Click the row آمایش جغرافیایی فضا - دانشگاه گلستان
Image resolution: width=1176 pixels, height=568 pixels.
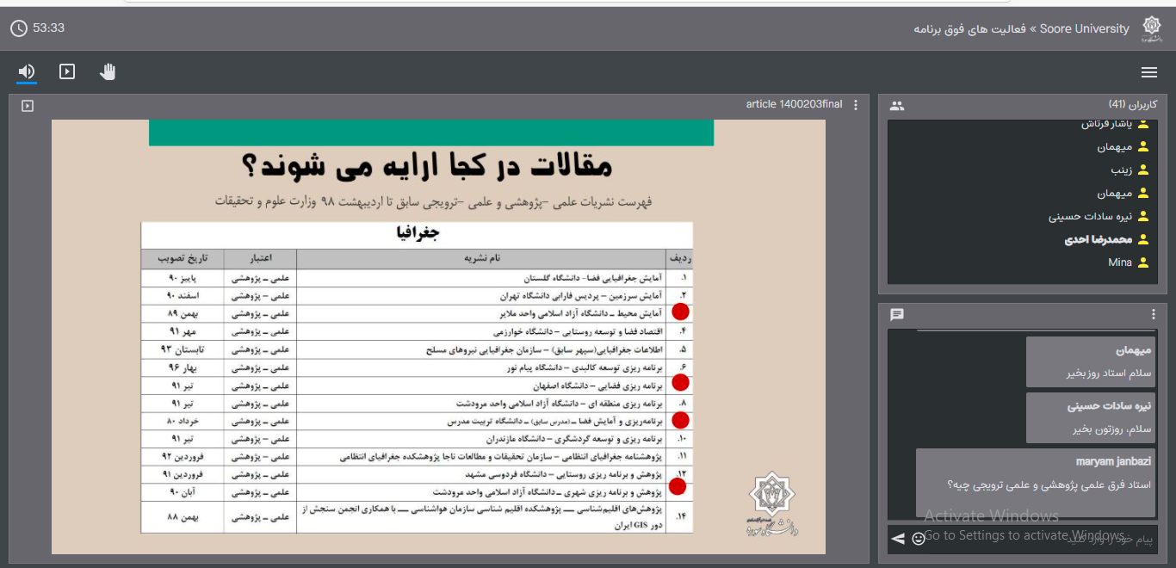click(417, 278)
